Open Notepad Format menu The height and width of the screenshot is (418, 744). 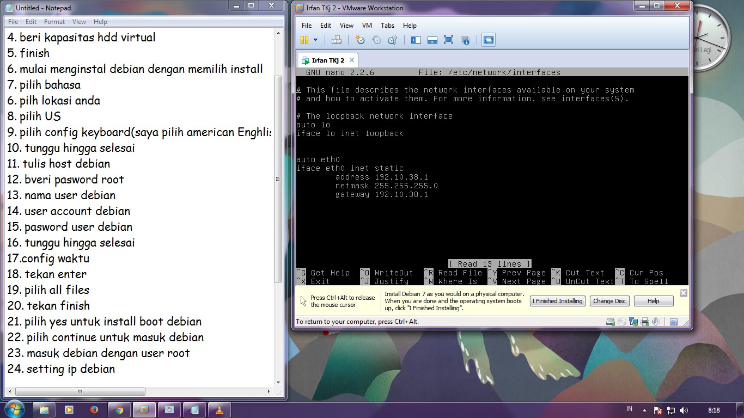[54, 22]
